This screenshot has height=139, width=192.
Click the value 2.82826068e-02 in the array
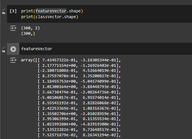point(99,103)
